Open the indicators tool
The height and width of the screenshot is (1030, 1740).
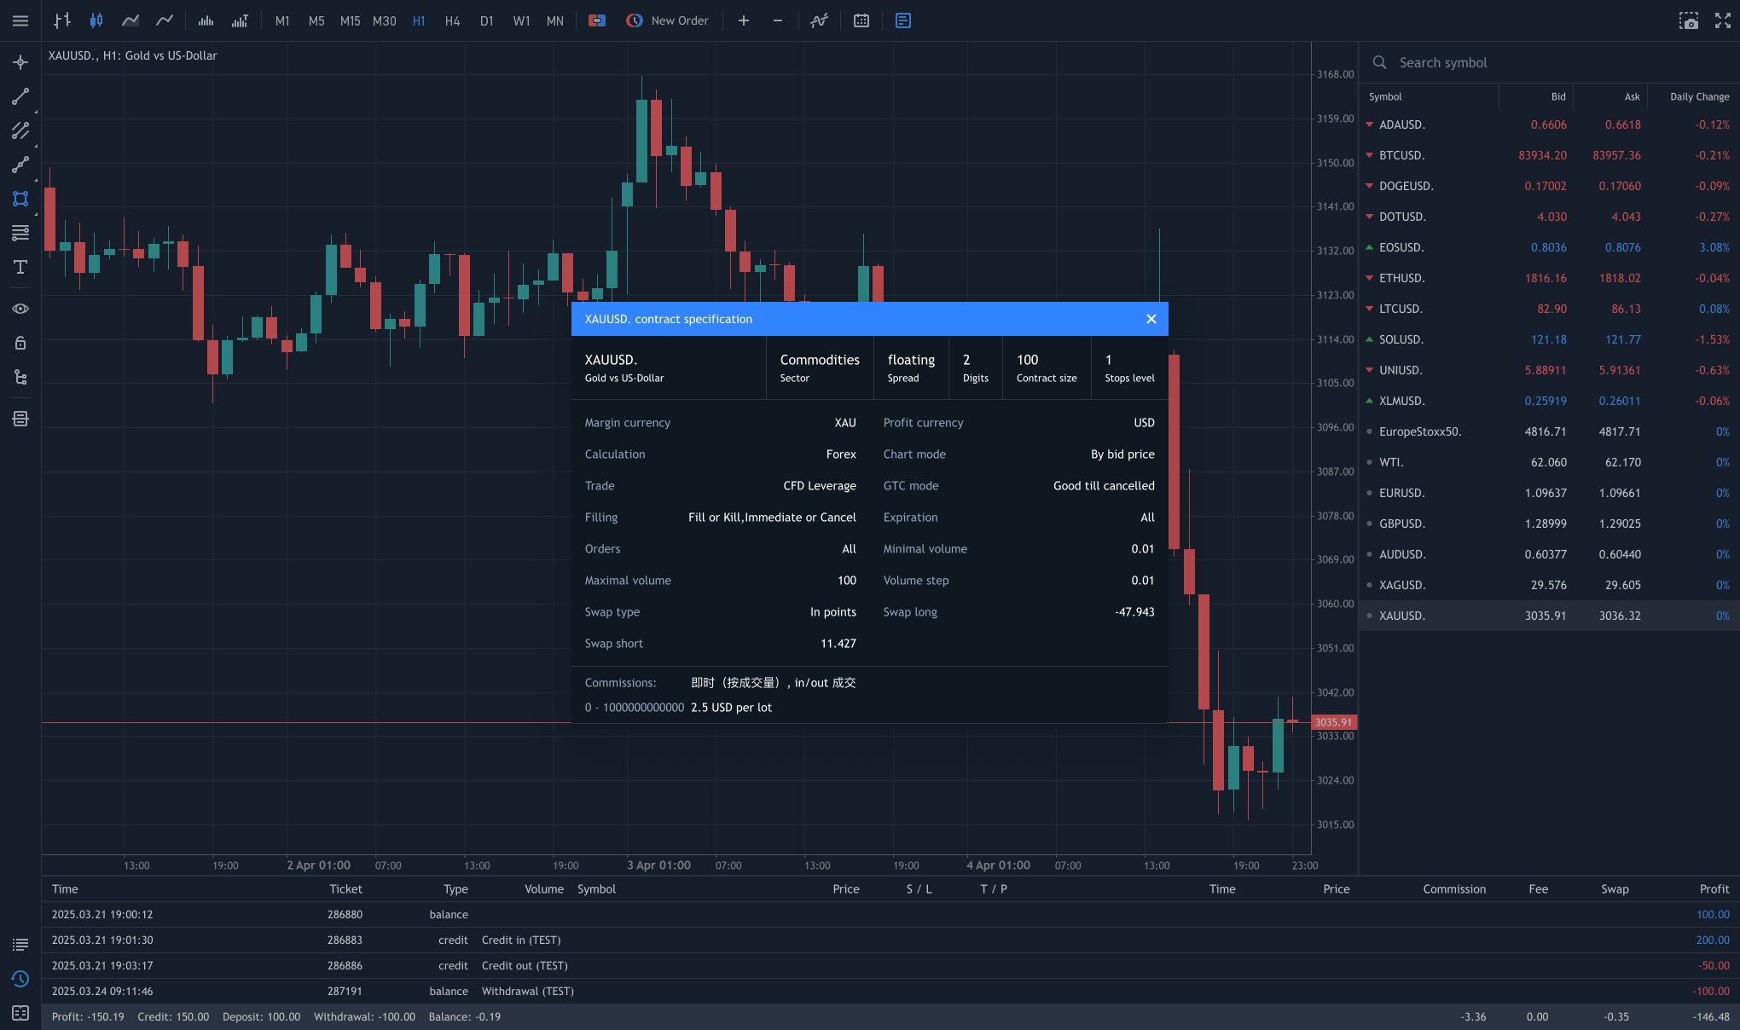tap(819, 20)
